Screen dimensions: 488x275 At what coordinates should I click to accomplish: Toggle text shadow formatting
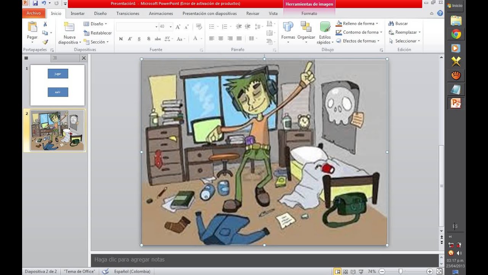click(x=148, y=39)
